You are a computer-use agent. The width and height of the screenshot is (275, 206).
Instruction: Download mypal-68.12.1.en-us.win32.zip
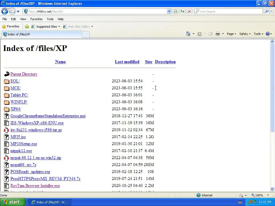click(x=36, y=158)
